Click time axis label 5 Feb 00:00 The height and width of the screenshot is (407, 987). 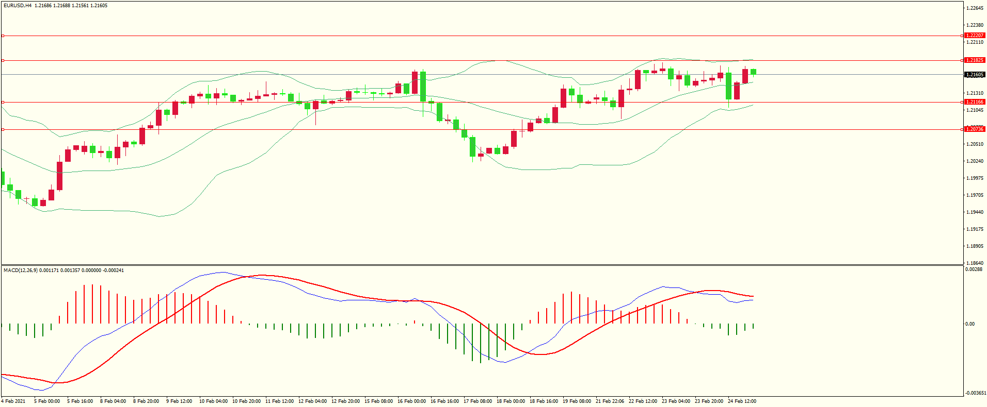pyautogui.click(x=47, y=401)
